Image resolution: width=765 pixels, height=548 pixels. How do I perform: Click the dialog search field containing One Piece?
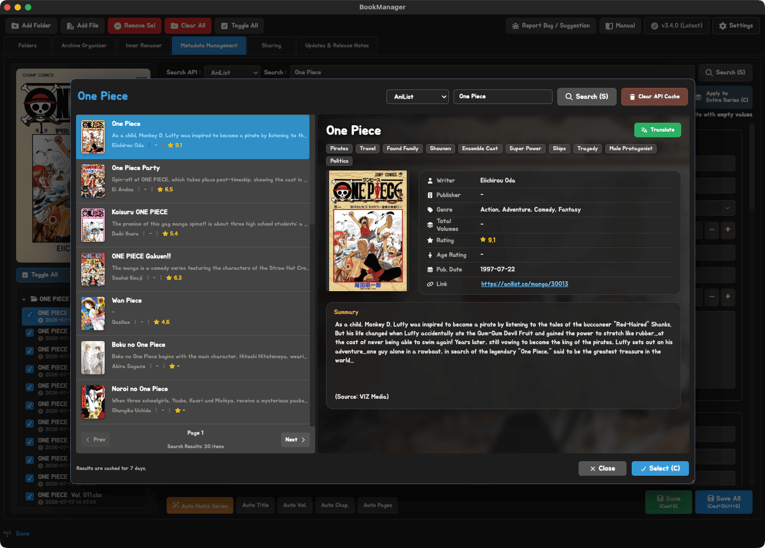[503, 97]
